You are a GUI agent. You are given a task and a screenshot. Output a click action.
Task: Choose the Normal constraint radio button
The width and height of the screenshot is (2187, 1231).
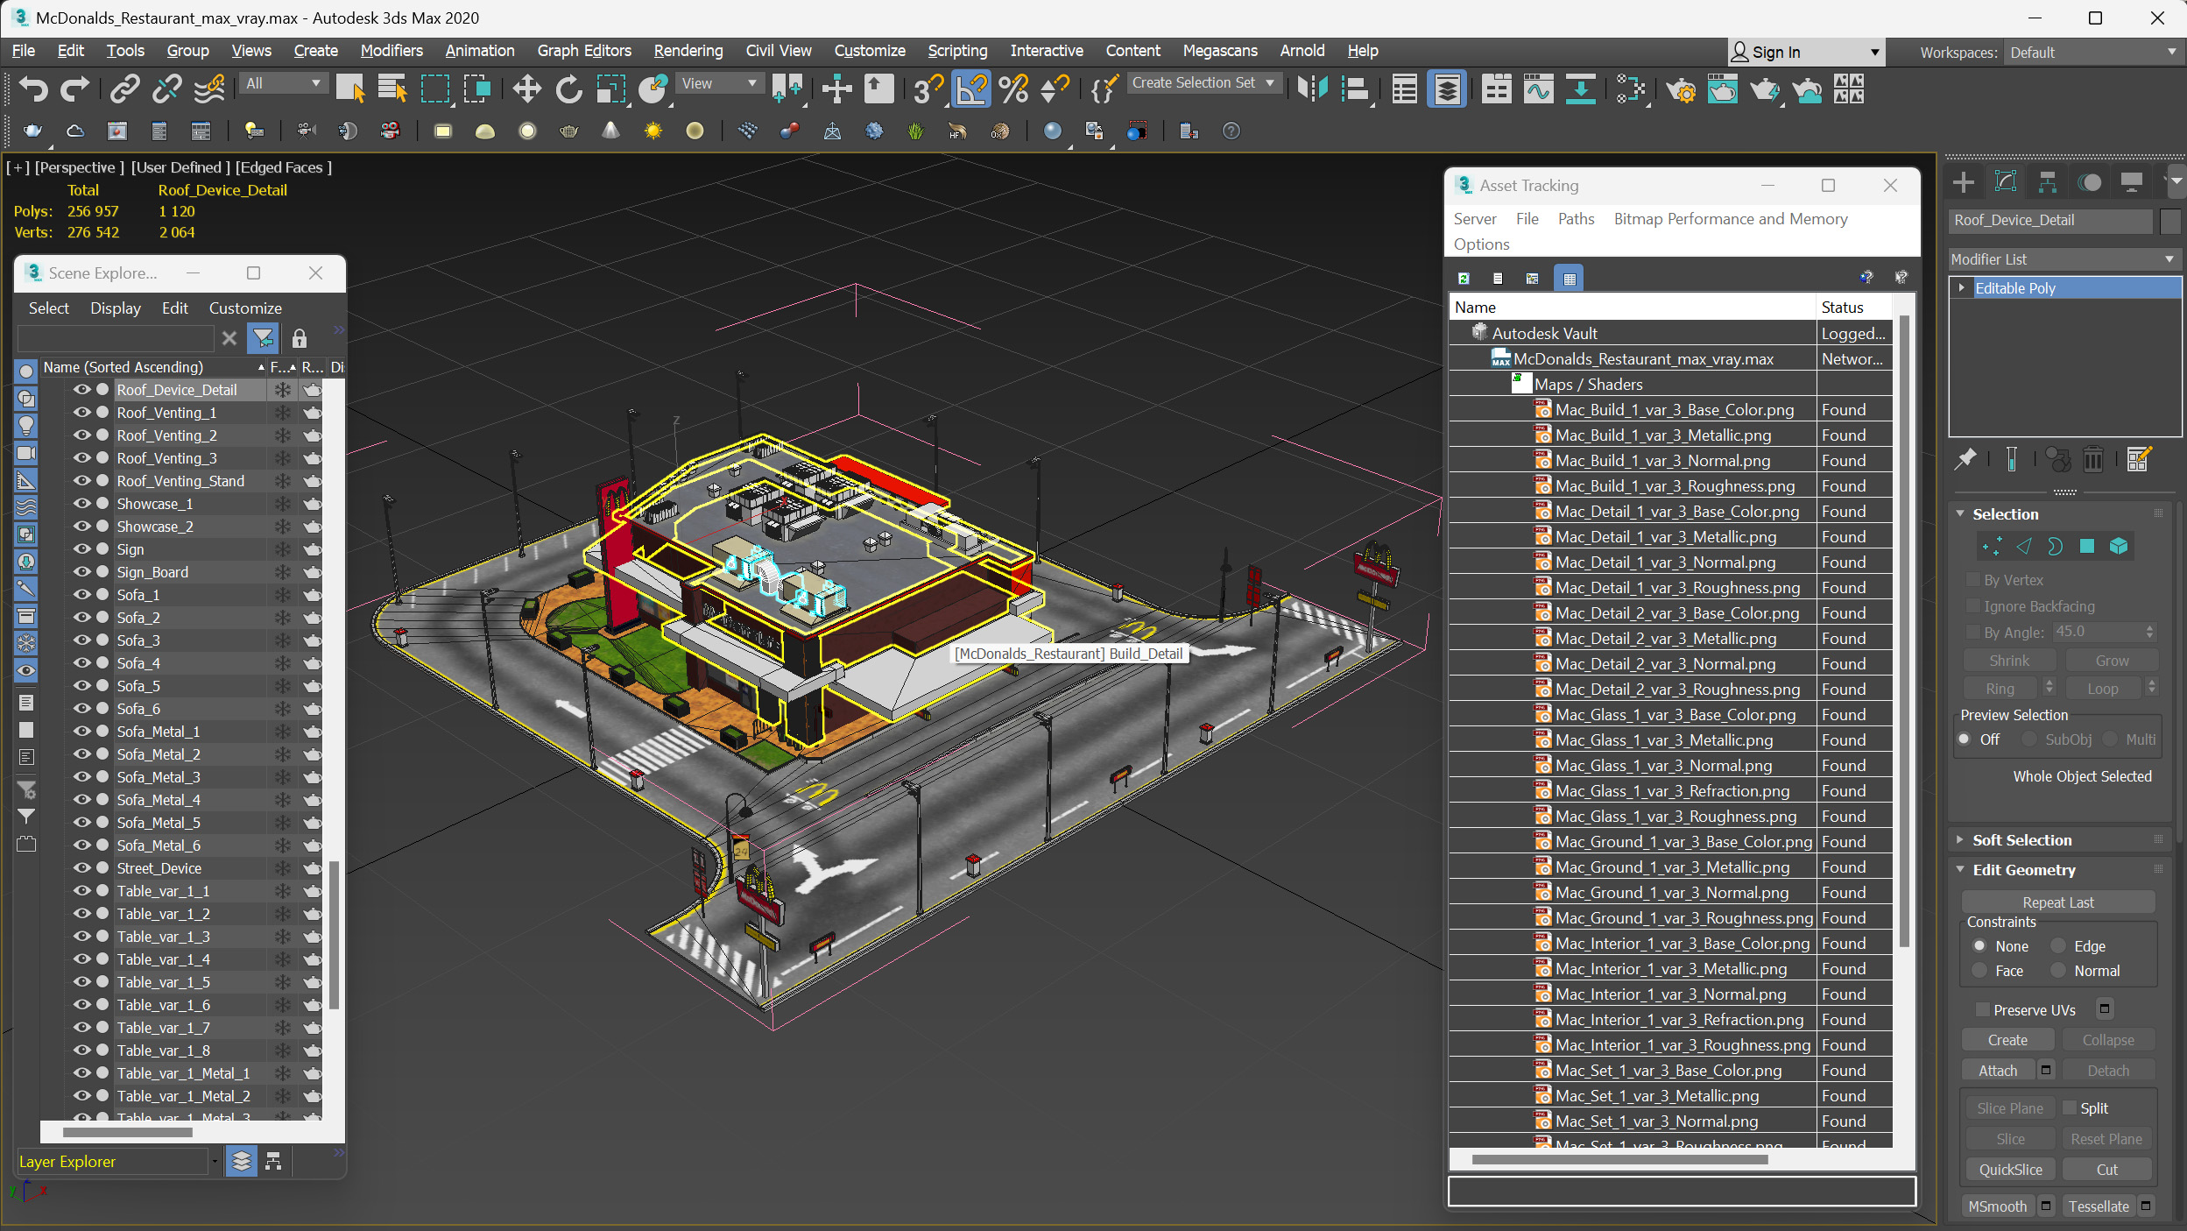tap(2058, 971)
